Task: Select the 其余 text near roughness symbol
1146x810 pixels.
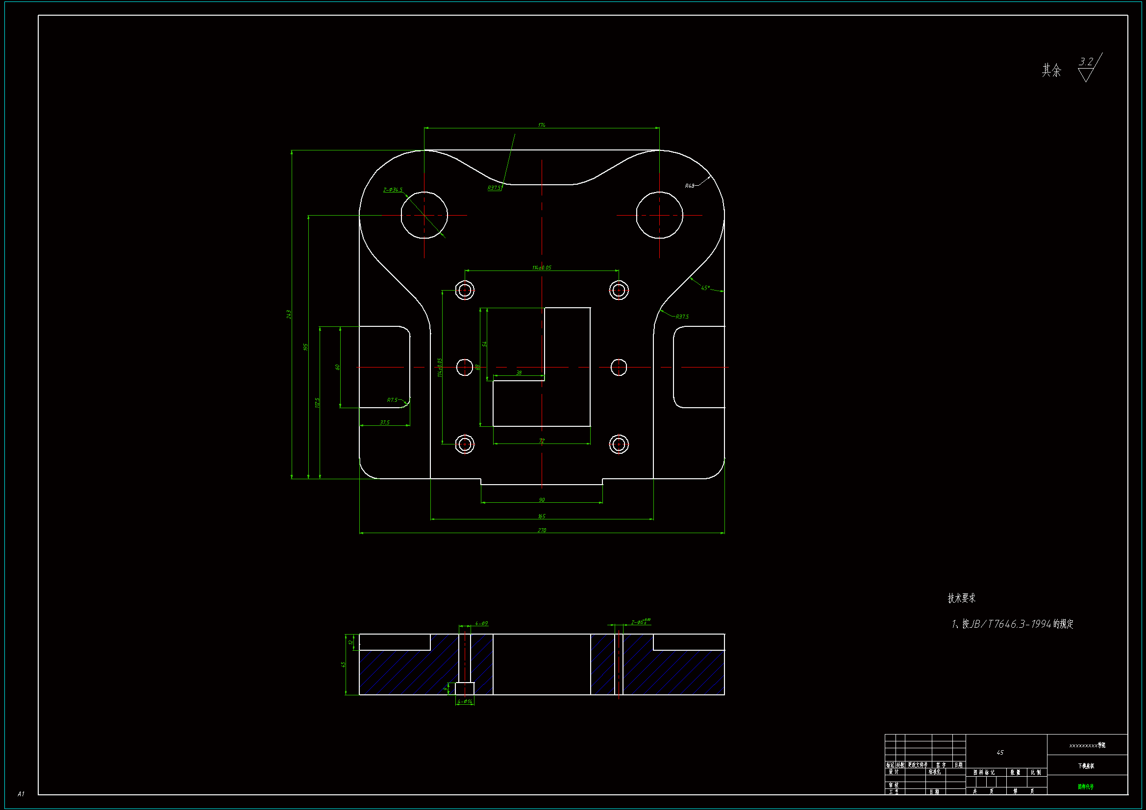Action: click(1051, 71)
